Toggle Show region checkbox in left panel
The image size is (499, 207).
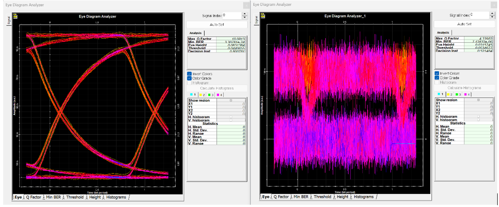pyautogui.click(x=231, y=100)
